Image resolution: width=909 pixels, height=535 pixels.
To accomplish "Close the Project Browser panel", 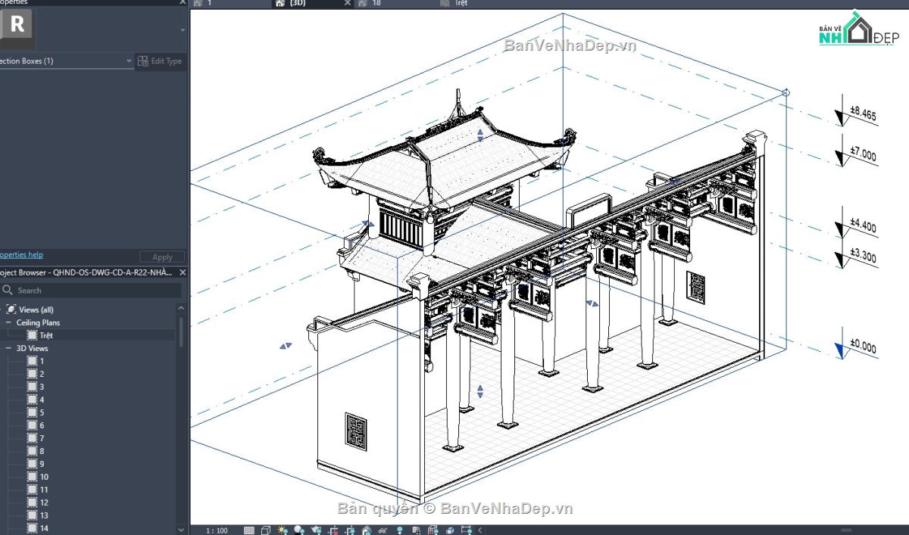I will (x=182, y=272).
